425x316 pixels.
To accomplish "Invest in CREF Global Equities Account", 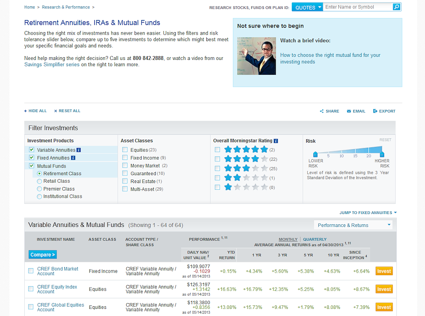I will 384,307.
